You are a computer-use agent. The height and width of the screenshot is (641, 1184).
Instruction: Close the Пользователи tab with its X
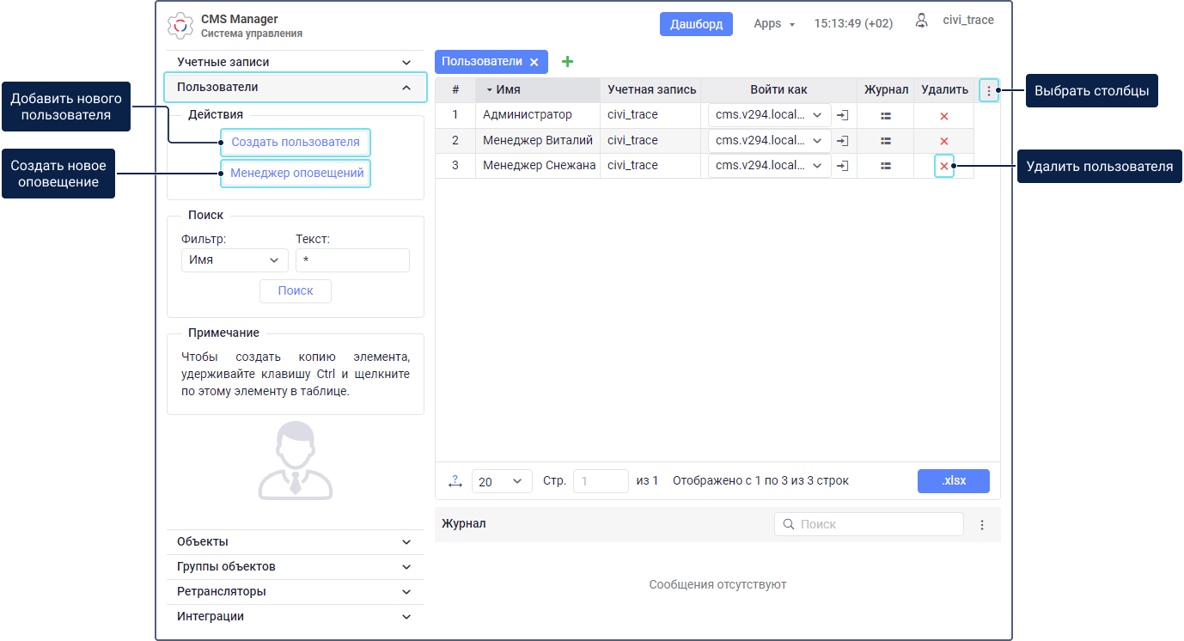tap(534, 62)
